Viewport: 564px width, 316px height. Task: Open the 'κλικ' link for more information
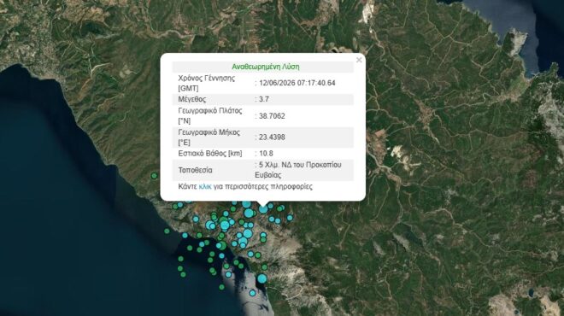(205, 186)
